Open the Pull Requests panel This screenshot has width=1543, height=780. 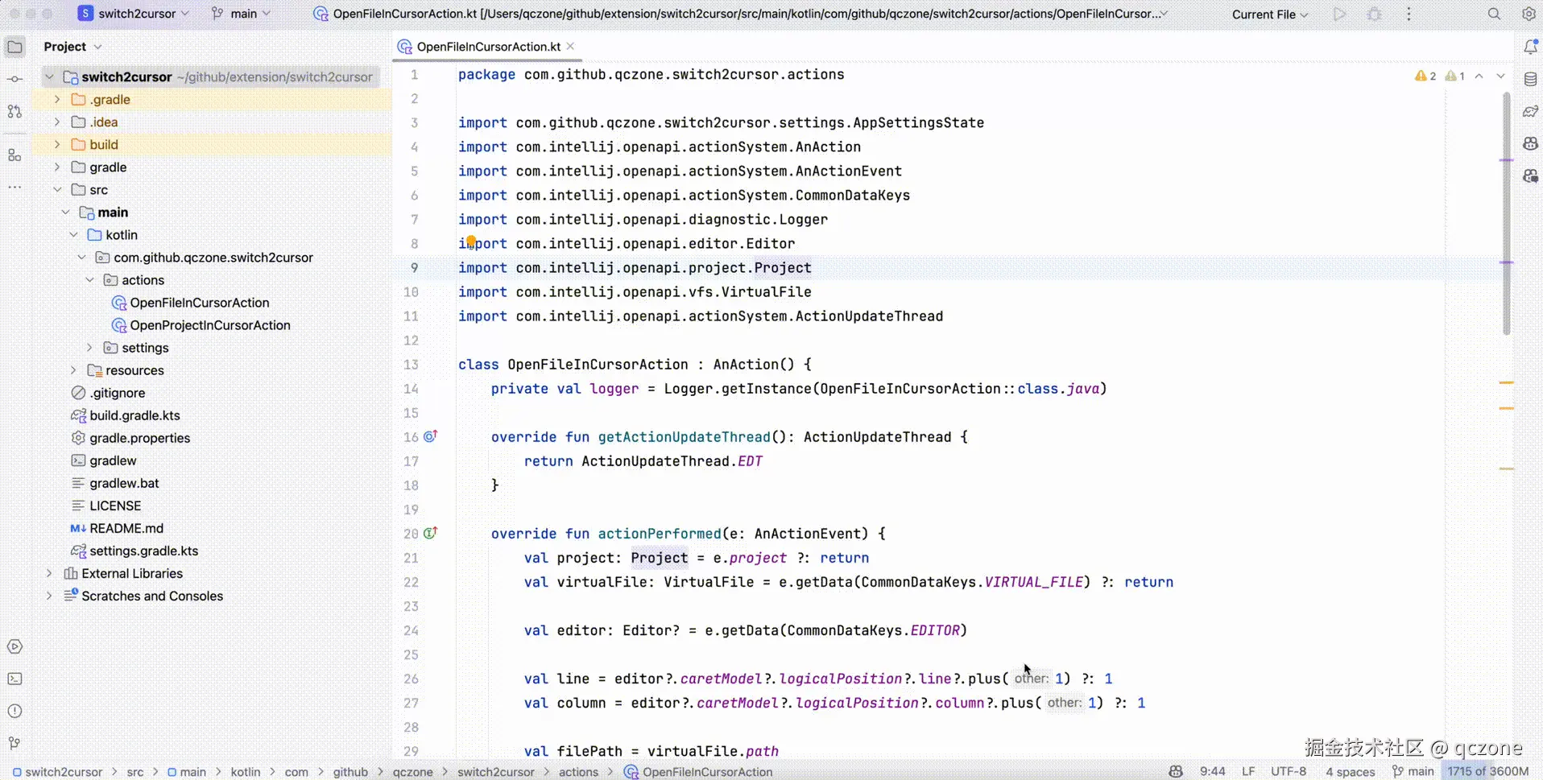pyautogui.click(x=14, y=112)
